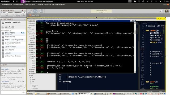Select participant José Ribeiro
Image resolution: width=170 pixels, height=95 pixels.
click(x=13, y=50)
